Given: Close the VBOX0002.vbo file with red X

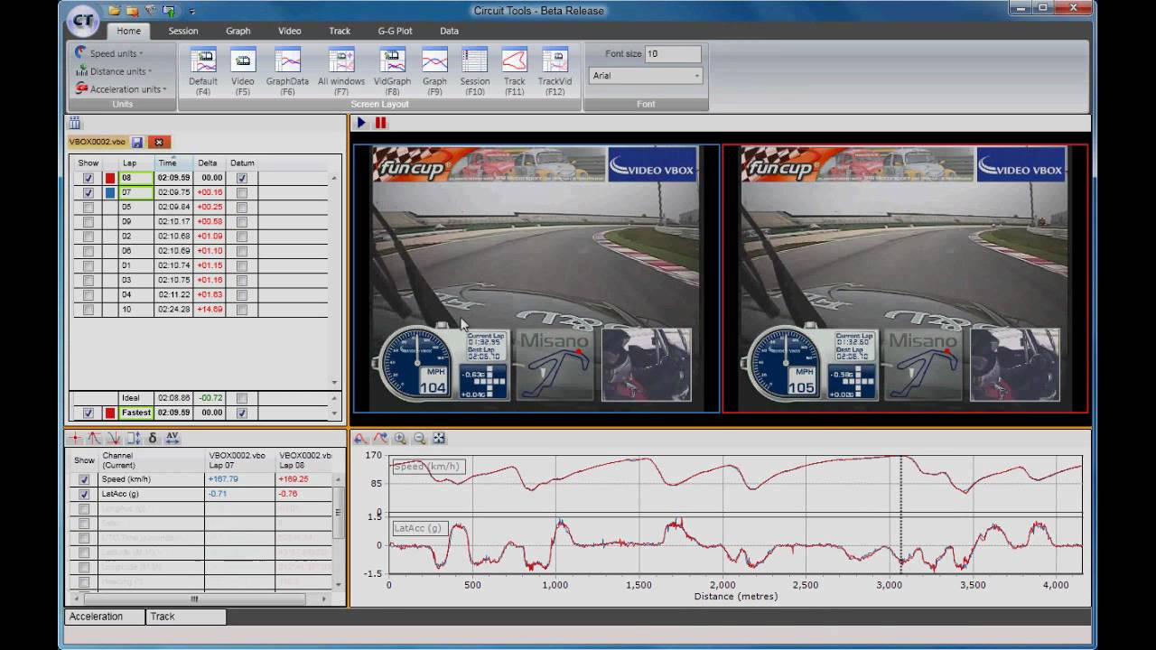Looking at the screenshot, I should tap(159, 142).
